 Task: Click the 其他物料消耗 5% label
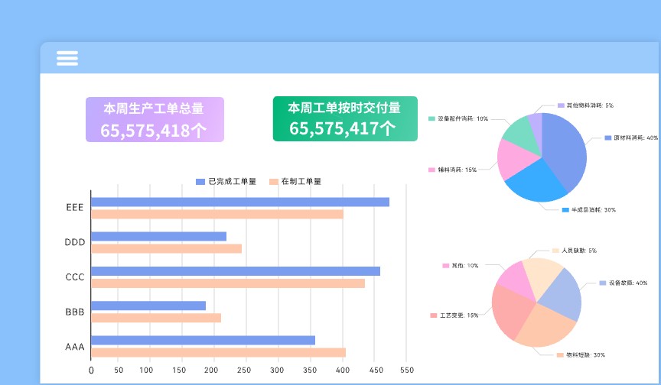coord(585,105)
